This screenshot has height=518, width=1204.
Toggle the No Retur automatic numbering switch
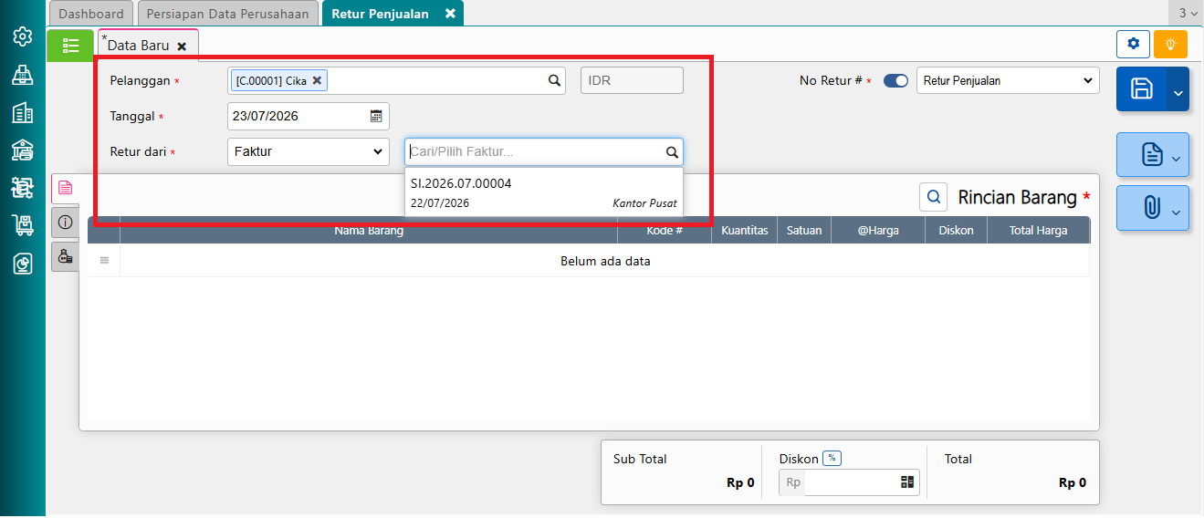point(895,80)
